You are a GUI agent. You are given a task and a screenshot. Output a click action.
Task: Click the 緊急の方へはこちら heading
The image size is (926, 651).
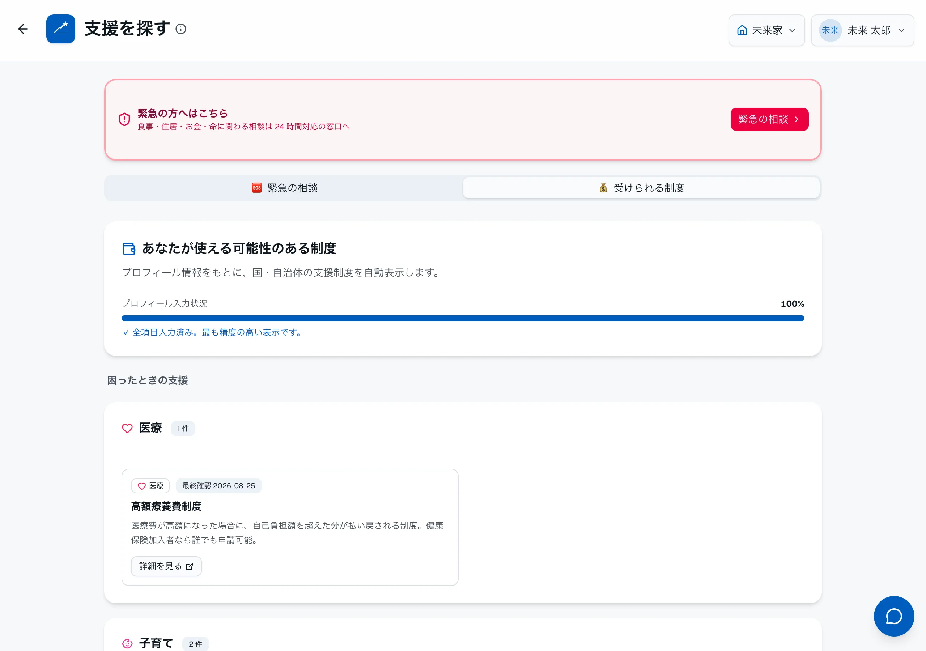(x=183, y=113)
